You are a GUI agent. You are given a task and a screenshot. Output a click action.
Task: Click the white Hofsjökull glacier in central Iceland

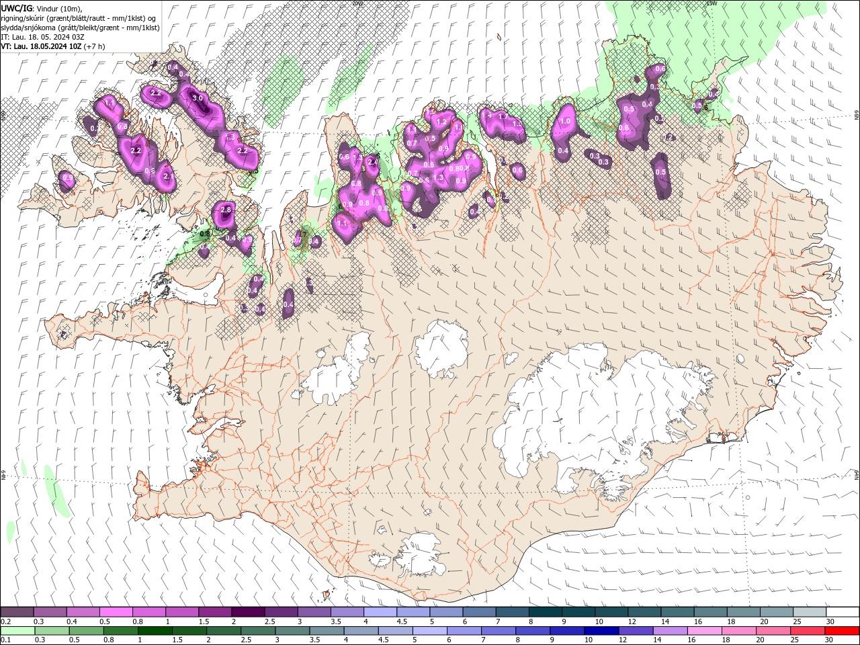(441, 348)
